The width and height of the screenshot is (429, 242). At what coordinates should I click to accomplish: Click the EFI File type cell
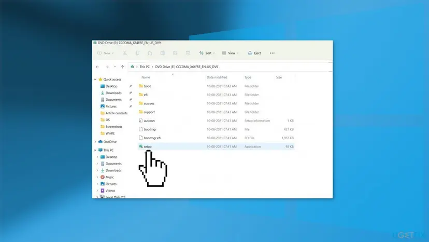(x=249, y=138)
